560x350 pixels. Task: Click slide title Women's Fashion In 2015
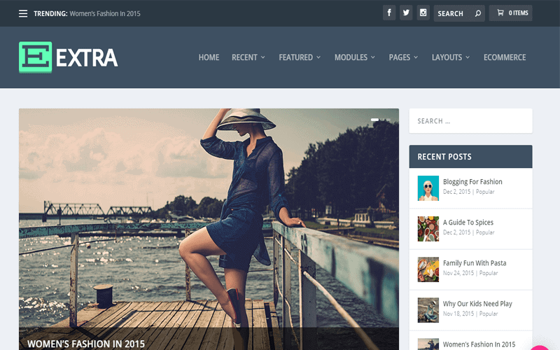[x=86, y=344]
